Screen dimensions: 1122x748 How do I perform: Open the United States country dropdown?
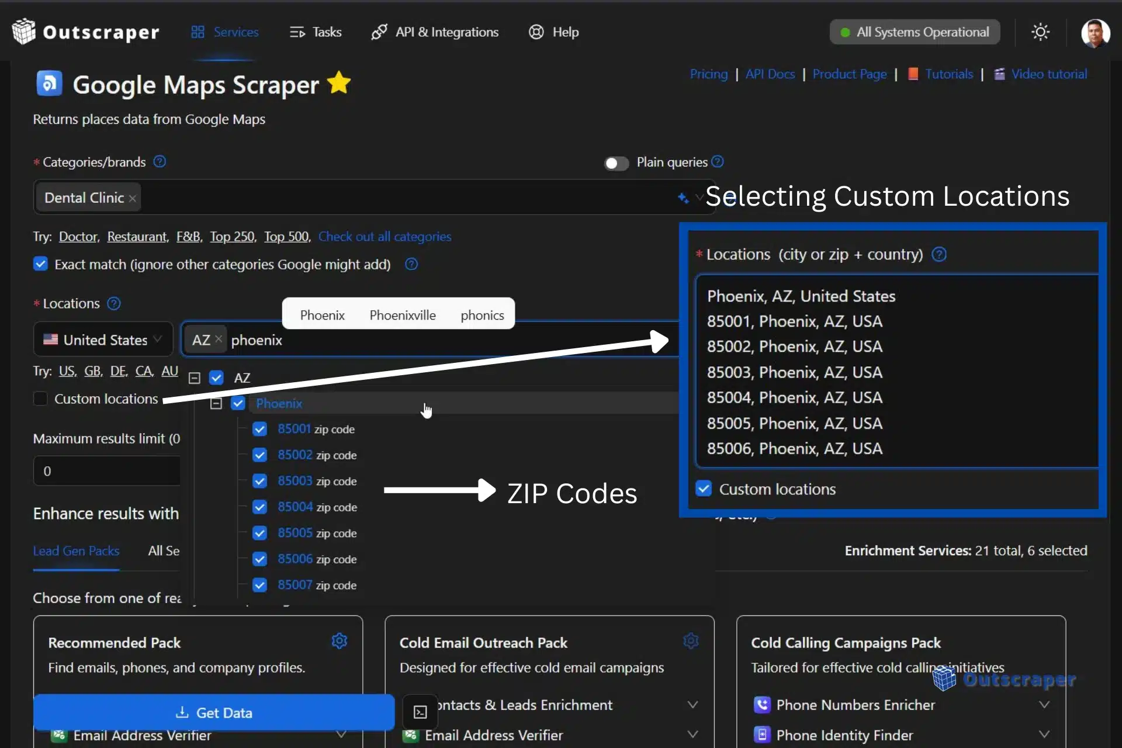(103, 340)
